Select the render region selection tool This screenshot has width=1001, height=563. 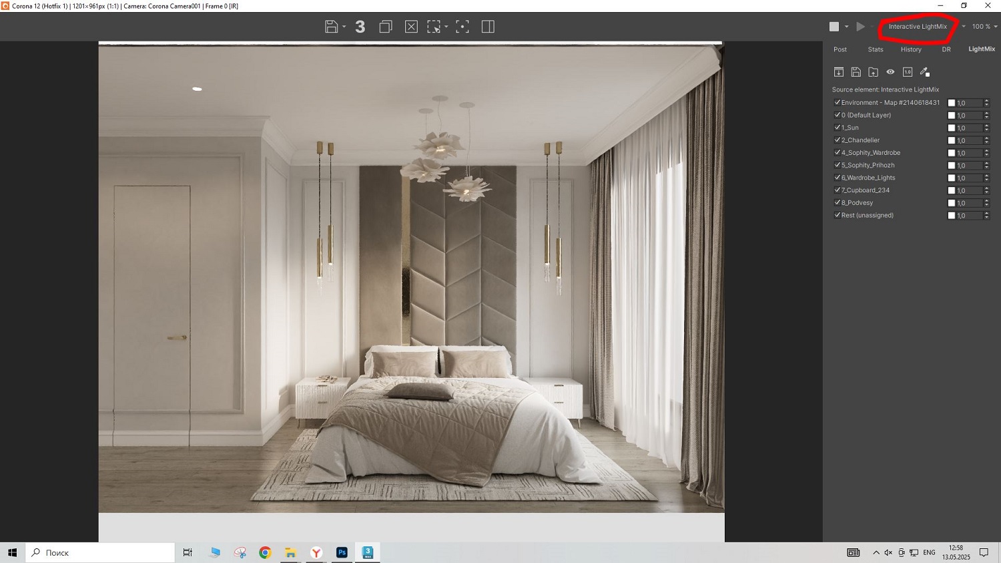tap(434, 27)
